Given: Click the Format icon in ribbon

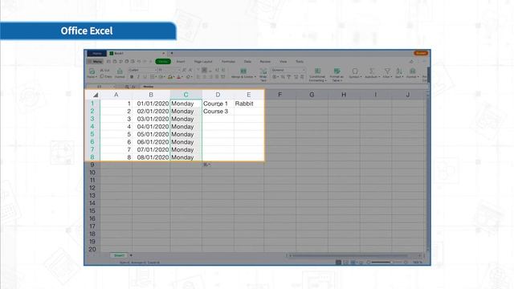Looking at the screenshot, I should pos(413,71).
